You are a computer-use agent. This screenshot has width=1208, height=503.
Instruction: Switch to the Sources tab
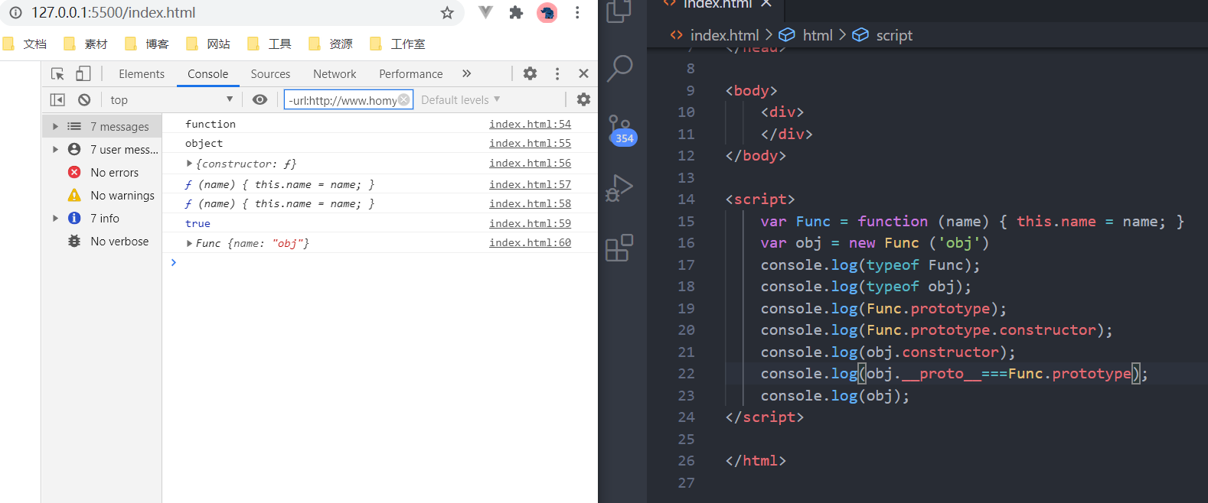[x=270, y=73]
